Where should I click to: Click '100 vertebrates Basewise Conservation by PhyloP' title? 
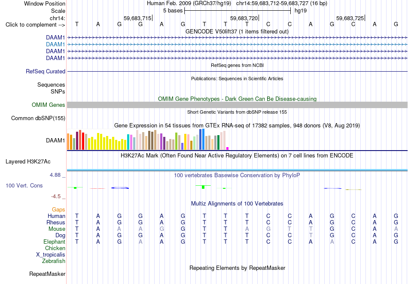[237, 175]
